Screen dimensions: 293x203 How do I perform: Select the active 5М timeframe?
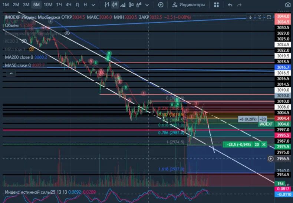36,5
